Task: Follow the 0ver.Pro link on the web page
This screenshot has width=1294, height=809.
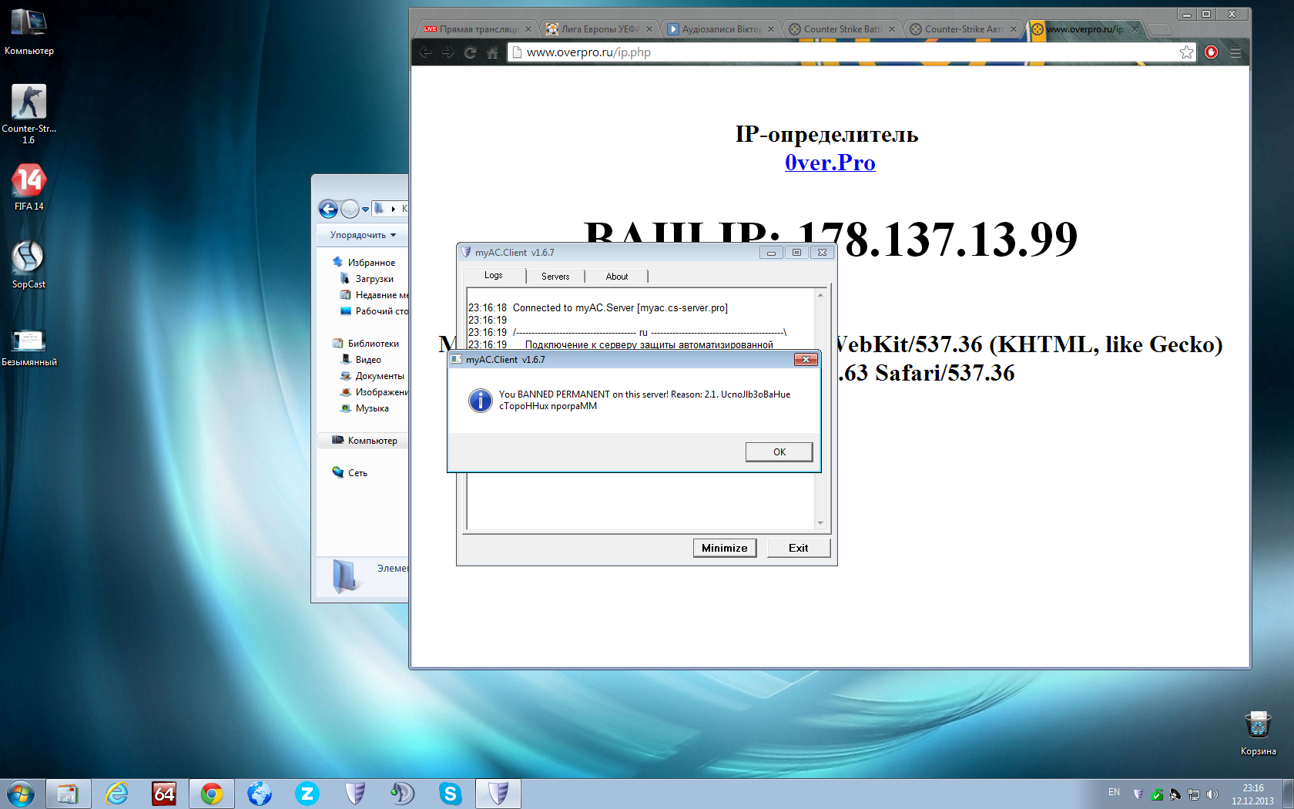Action: [830, 163]
